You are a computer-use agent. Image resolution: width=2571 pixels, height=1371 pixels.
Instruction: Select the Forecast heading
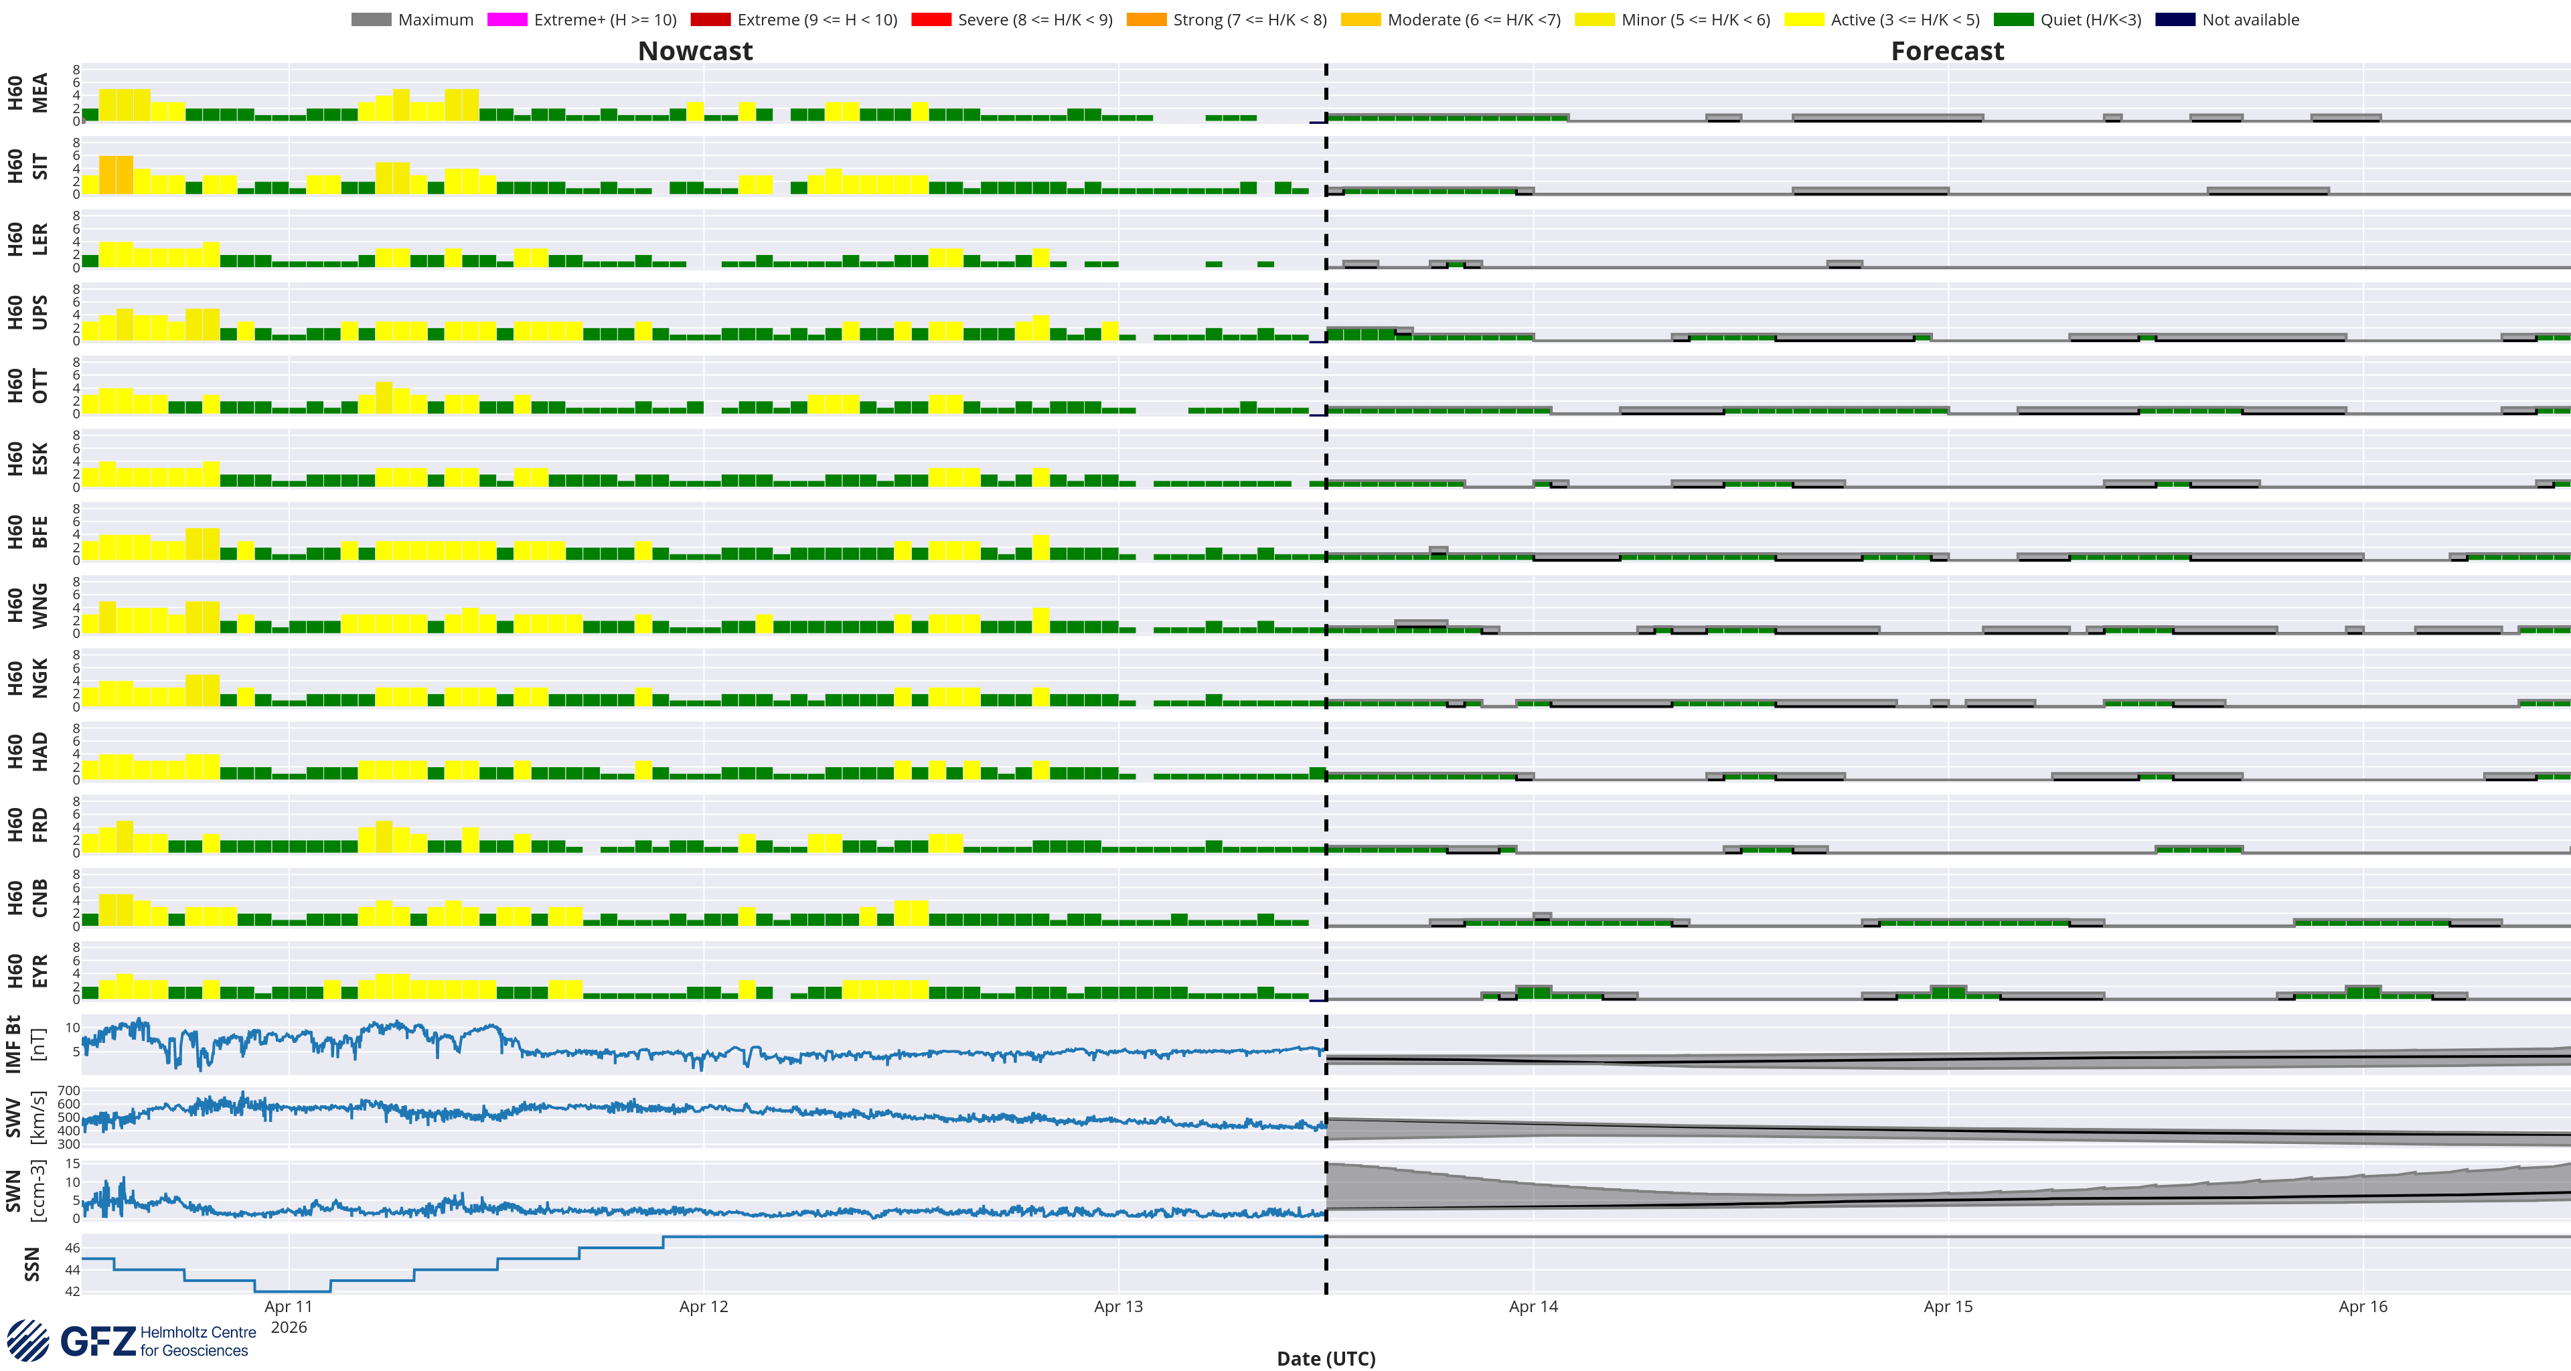[1947, 51]
